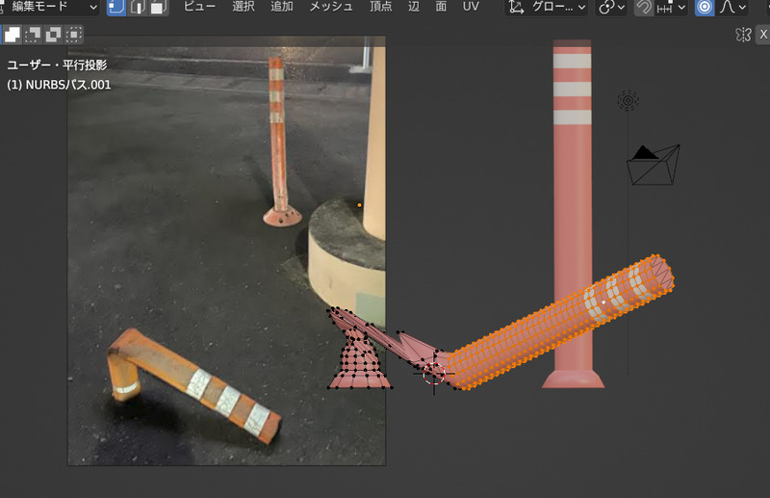Open the 選択 menu
The width and height of the screenshot is (770, 498).
(x=244, y=7)
